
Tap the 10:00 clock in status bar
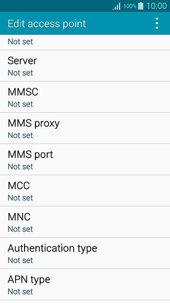156,6
